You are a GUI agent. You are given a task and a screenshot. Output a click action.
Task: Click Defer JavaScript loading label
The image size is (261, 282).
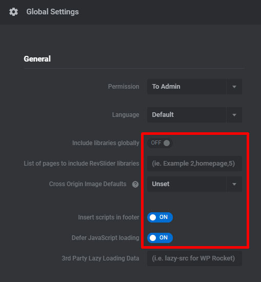pos(106,238)
